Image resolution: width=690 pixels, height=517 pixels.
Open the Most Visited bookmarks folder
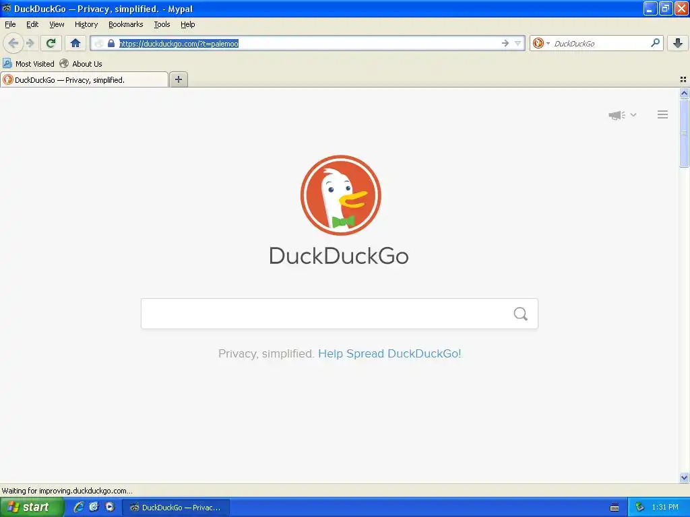tap(28, 64)
